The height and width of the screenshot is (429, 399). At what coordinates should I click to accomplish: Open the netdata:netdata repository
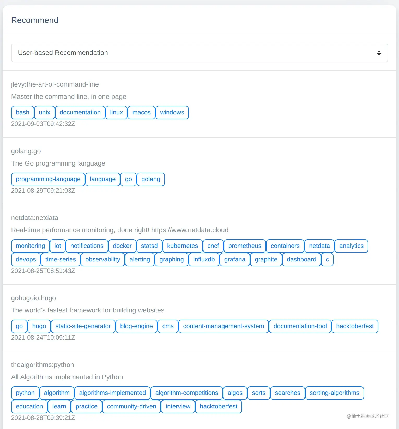[x=34, y=218]
